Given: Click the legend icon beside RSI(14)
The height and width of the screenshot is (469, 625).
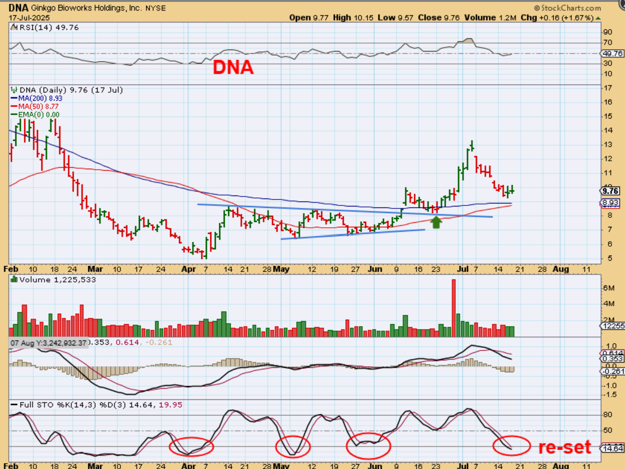Looking at the screenshot, I should click(13, 27).
